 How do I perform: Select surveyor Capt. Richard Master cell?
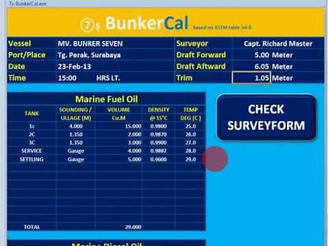point(278,44)
